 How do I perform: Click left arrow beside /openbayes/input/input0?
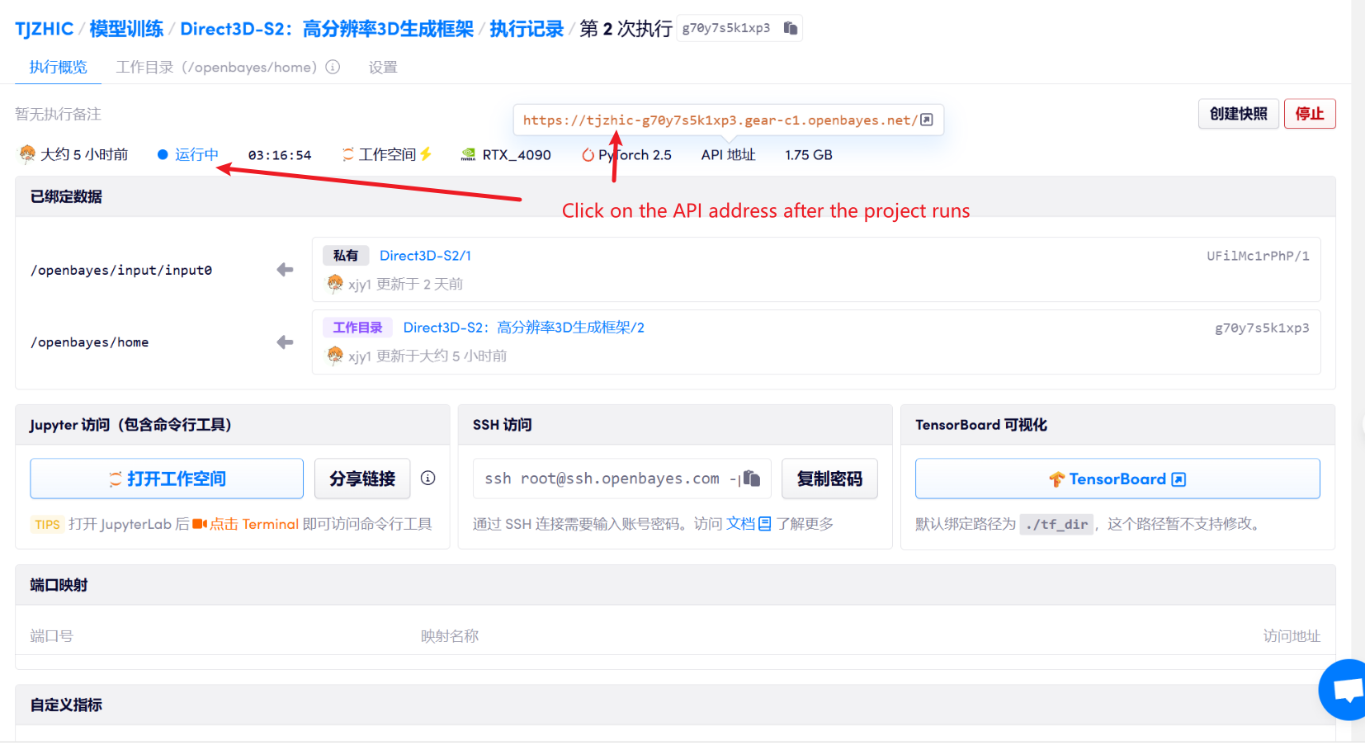pos(285,270)
